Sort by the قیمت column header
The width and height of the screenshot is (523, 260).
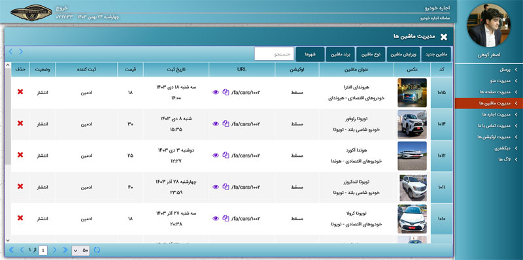(130, 69)
